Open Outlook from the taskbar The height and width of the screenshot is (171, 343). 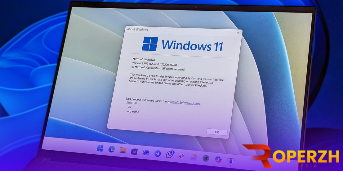point(146,152)
